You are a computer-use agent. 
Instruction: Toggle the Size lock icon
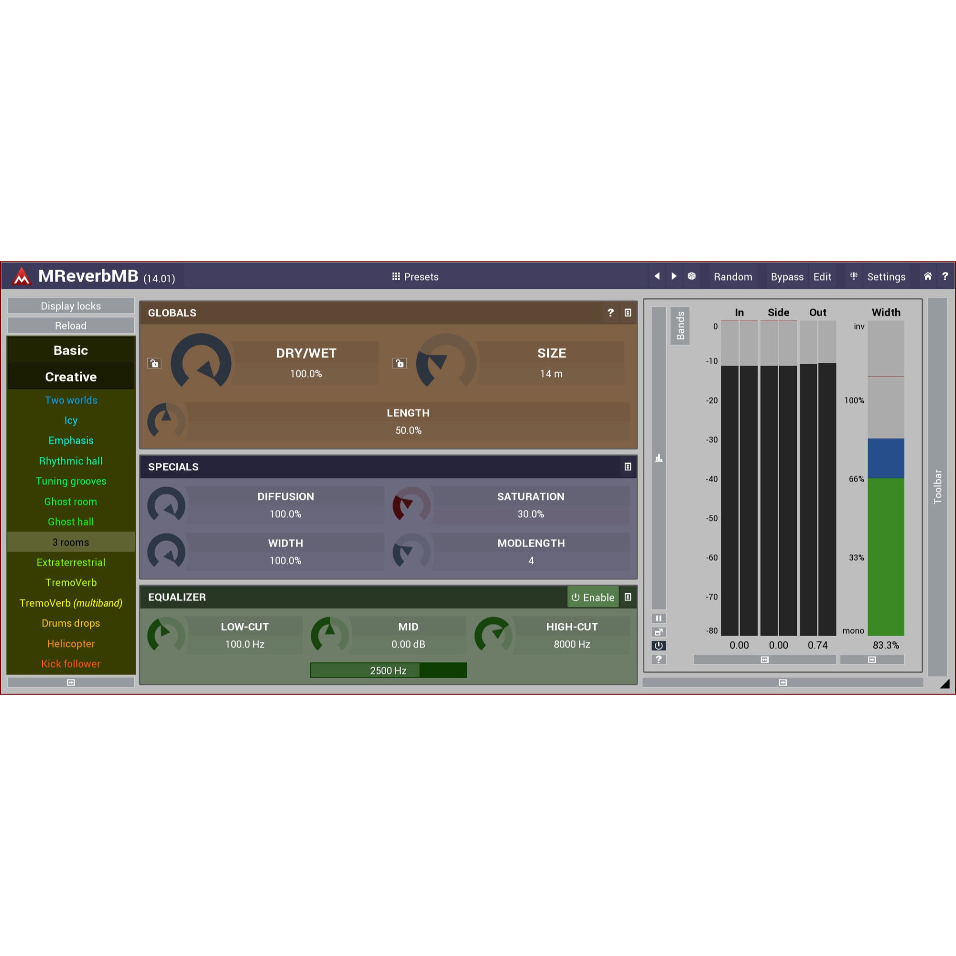[x=399, y=364]
